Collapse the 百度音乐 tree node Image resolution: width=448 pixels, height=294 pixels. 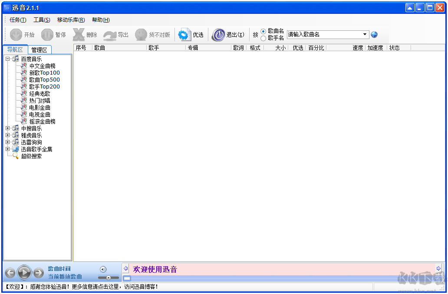point(7,59)
